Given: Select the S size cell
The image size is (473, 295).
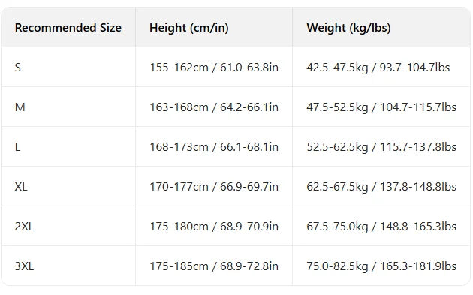Looking at the screenshot, I should pyautogui.click(x=68, y=67).
